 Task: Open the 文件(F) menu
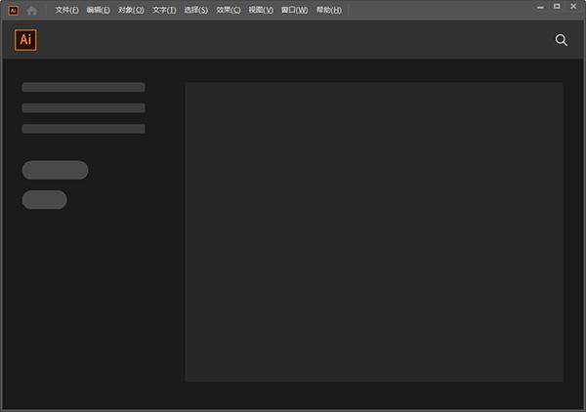point(67,10)
